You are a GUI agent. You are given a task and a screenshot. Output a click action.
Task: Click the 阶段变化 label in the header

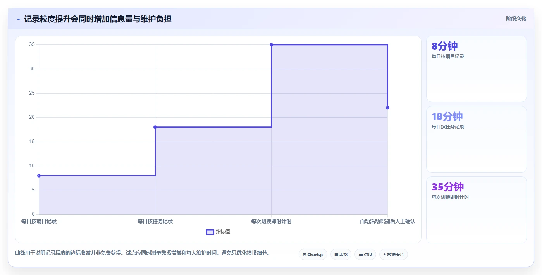click(516, 19)
